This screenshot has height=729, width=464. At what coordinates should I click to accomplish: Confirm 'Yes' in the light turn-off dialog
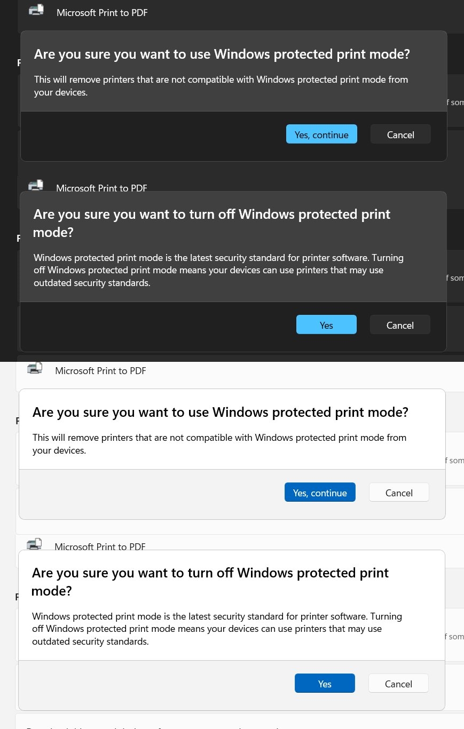tap(325, 683)
